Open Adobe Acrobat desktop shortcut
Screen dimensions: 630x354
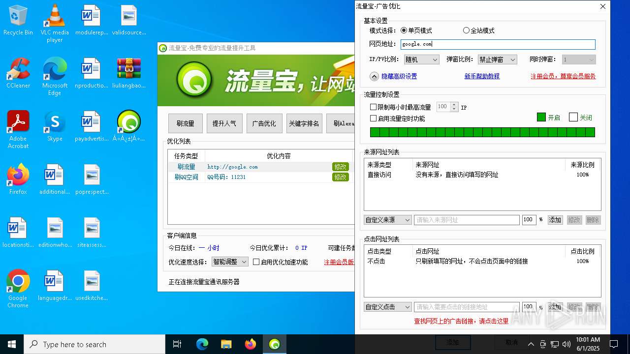(x=18, y=129)
